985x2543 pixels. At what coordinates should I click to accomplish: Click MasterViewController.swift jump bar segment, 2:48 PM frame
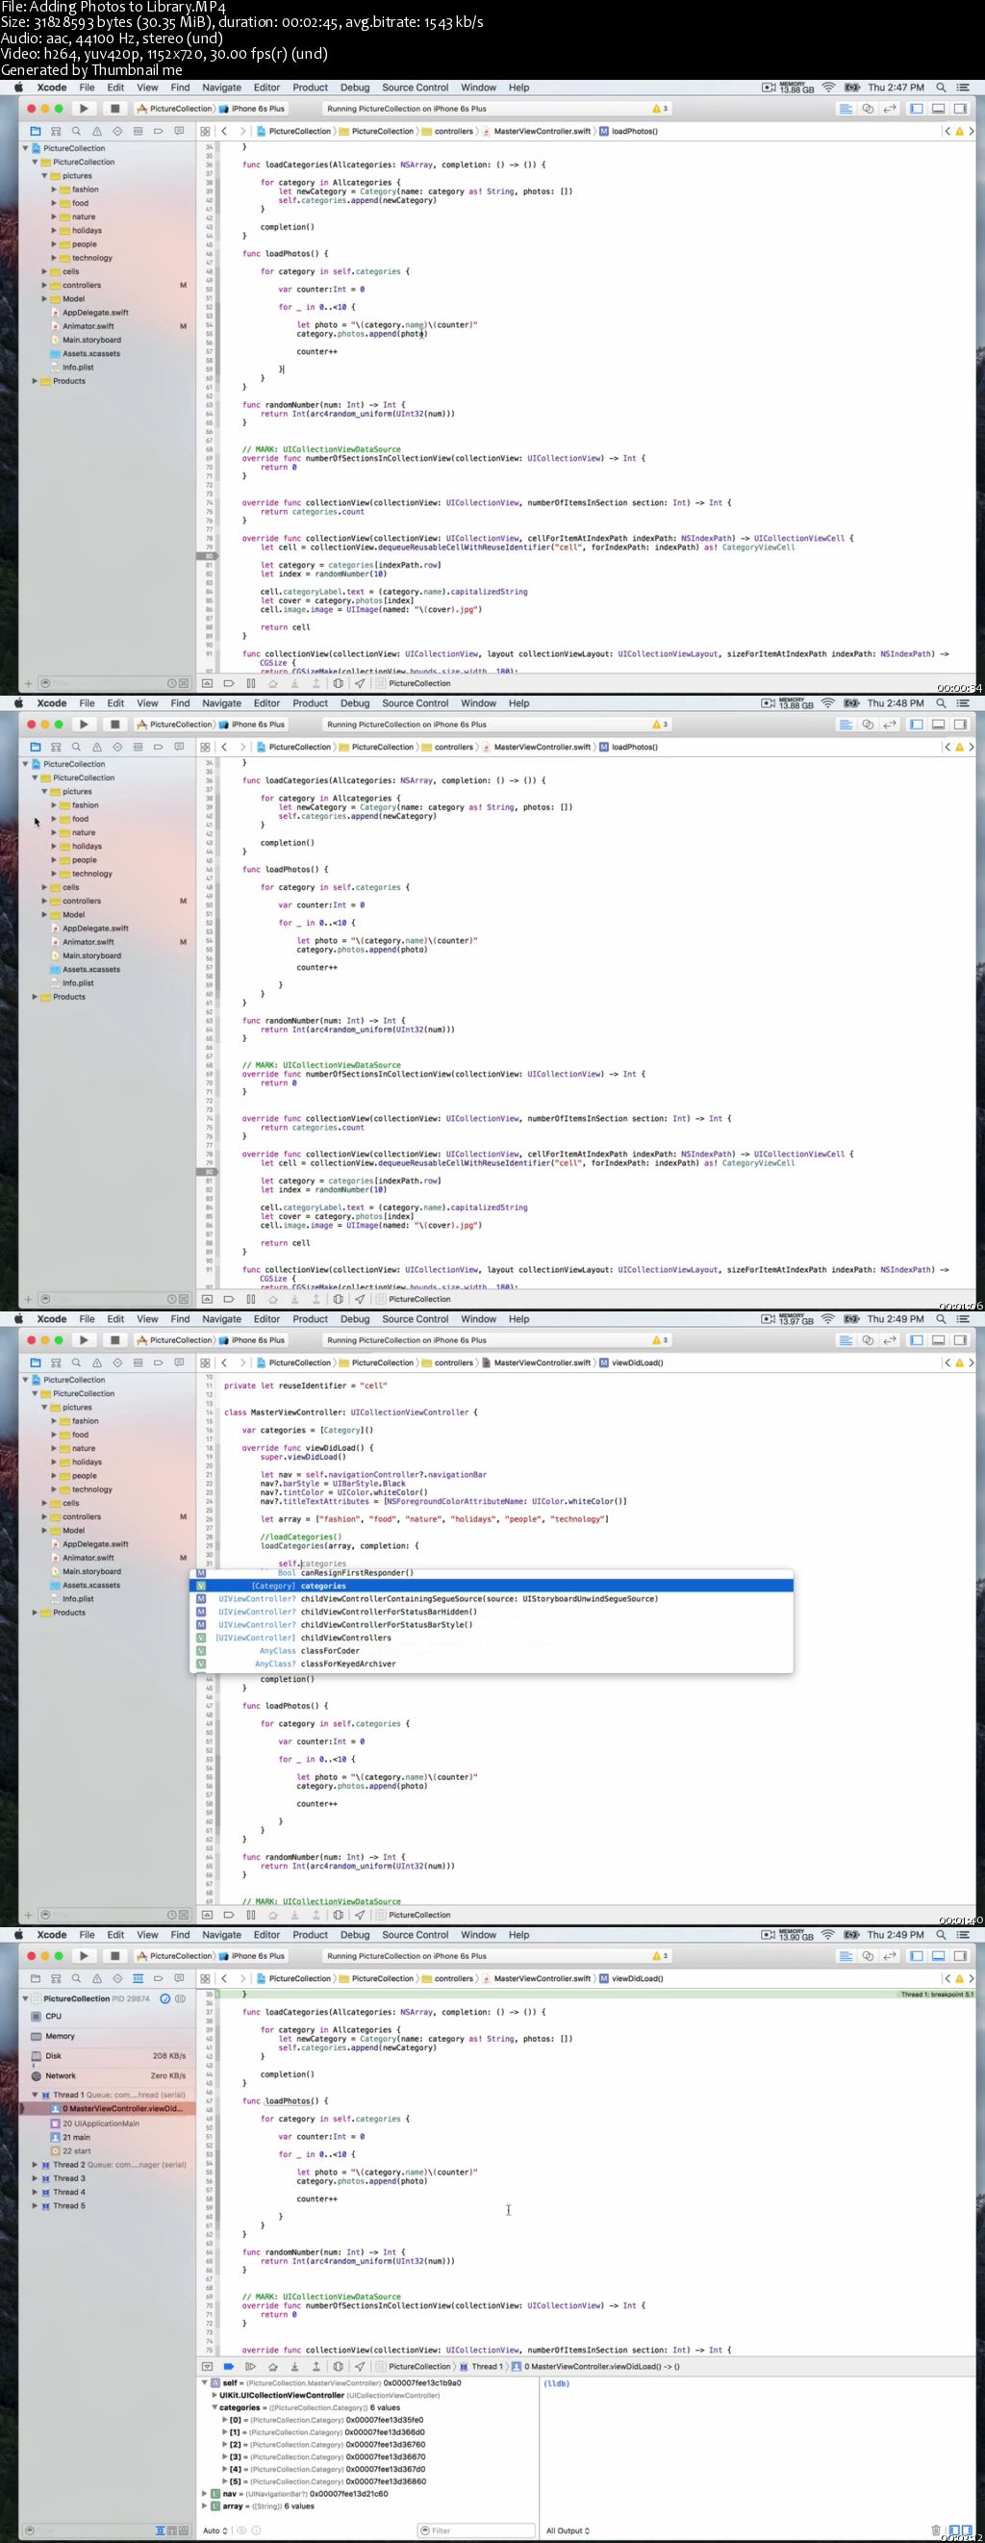pos(537,748)
